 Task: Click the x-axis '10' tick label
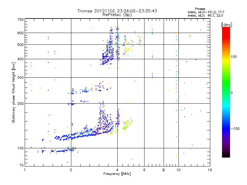tap(178, 170)
